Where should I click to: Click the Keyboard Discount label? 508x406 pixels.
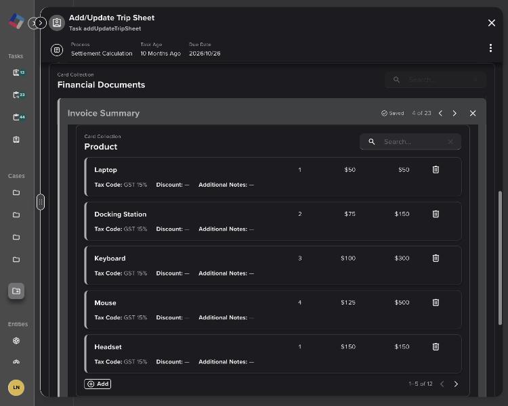click(169, 273)
